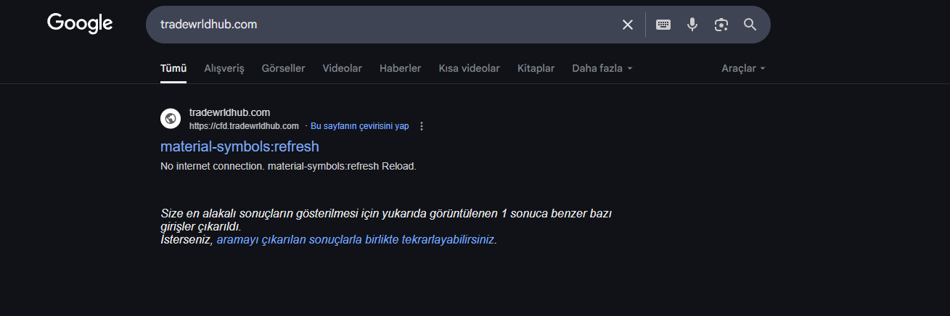This screenshot has height=316, width=950.
Task: Switch to the Alışveriş tab
Action: 224,68
